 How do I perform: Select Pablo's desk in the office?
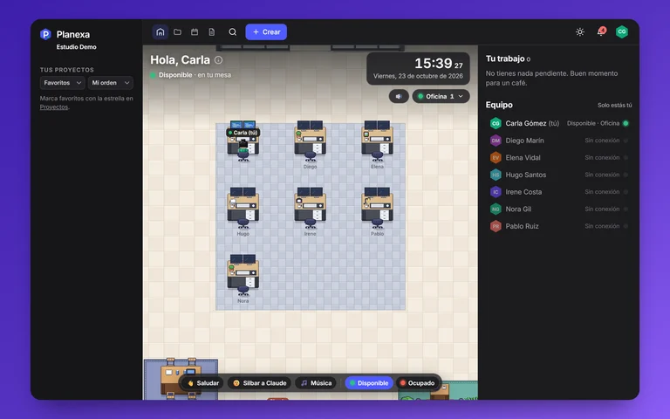(377, 209)
